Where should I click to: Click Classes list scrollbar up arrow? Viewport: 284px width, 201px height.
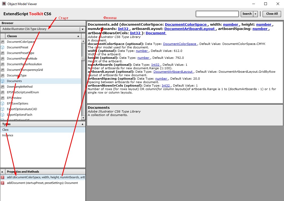pos(83,41)
